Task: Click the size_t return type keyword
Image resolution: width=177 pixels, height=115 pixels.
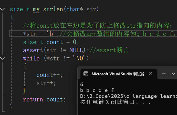Action: pyautogui.click(x=20, y=9)
